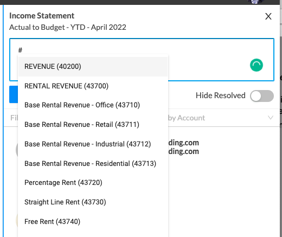Click the green Grammarly circle icon
Viewport: 282px width, 237px height.
click(257, 65)
